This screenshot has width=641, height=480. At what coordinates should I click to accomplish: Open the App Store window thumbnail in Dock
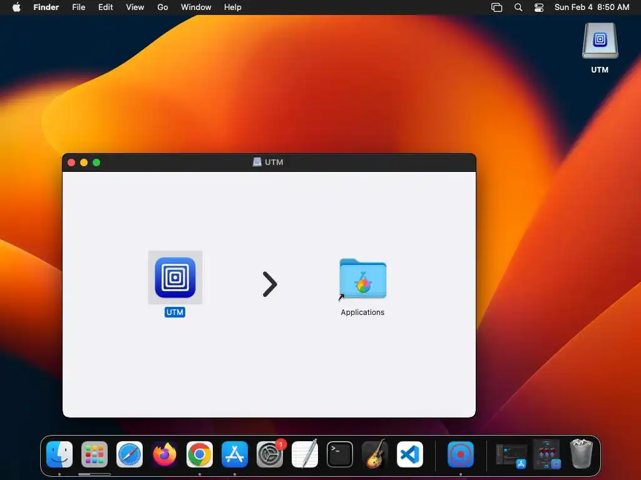(x=511, y=455)
